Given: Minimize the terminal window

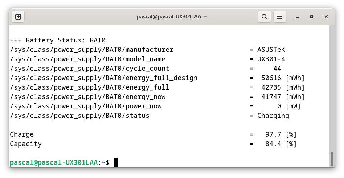Looking at the screenshot, I should tap(297, 17).
